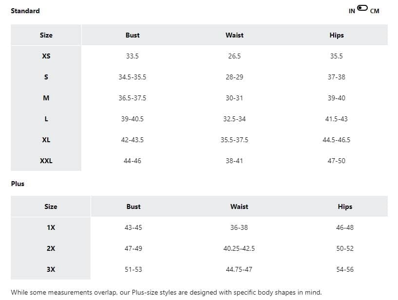Click the Standard section heading

point(25,11)
